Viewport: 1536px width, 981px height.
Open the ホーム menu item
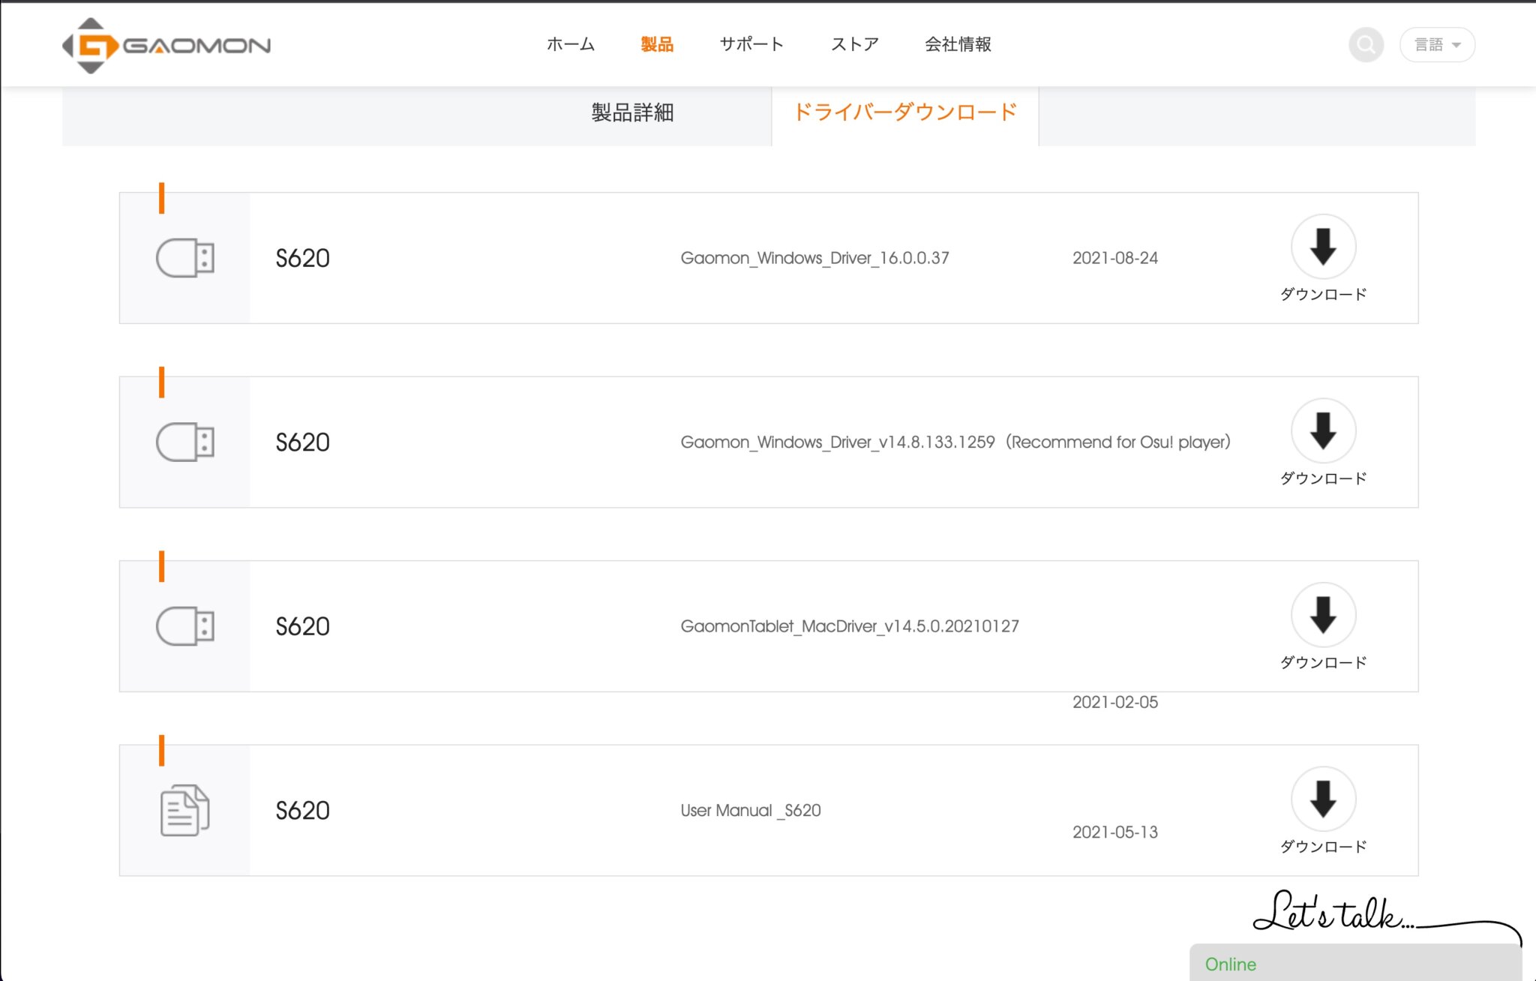click(x=571, y=44)
